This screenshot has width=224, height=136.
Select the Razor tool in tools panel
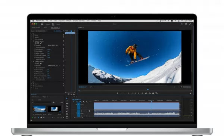pos(67,106)
